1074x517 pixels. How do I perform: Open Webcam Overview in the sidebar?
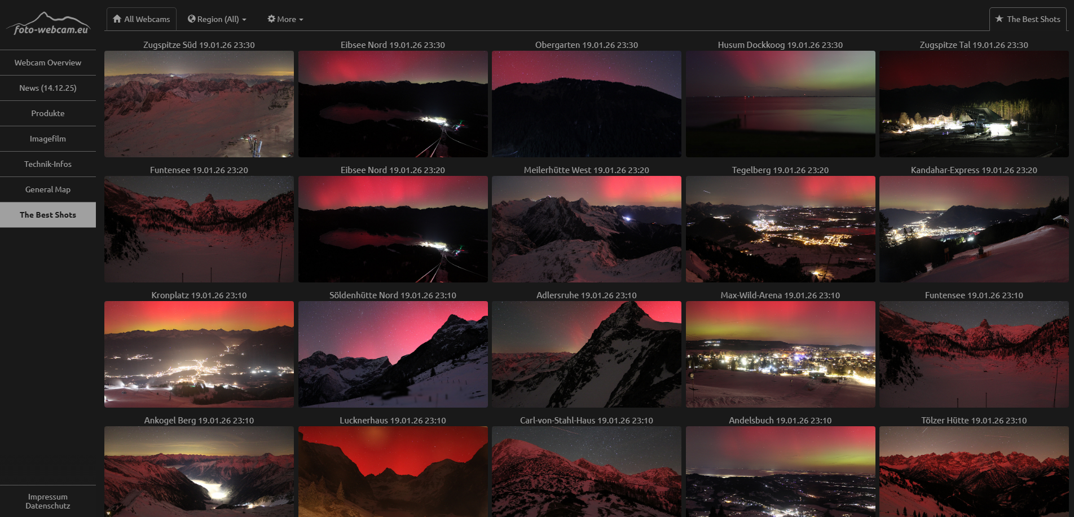coord(48,63)
